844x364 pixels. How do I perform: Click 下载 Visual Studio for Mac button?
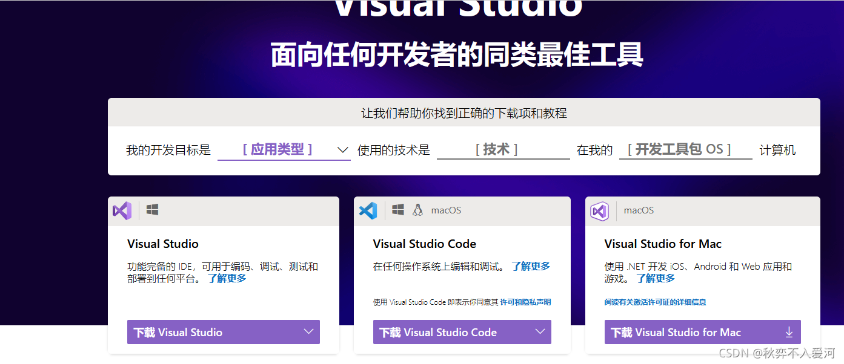pos(703,332)
